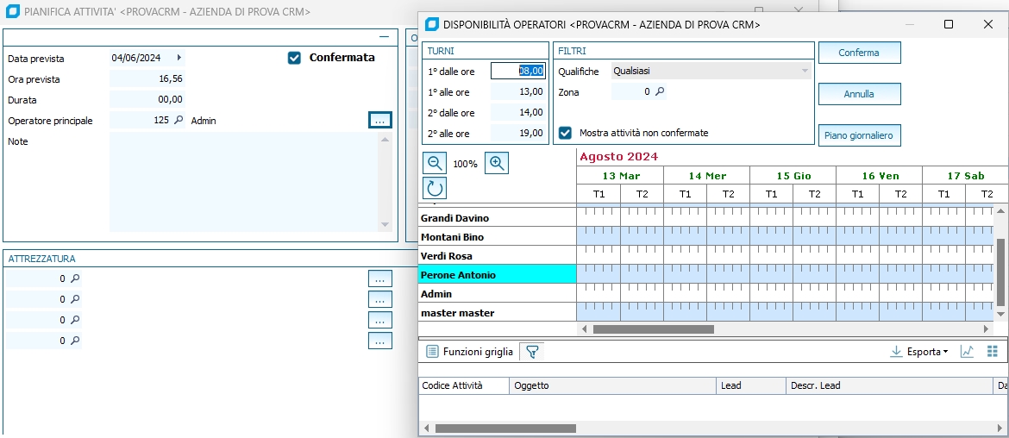This screenshot has height=438, width=1009.
Task: Toggle the grid filter icon
Action: [x=532, y=351]
